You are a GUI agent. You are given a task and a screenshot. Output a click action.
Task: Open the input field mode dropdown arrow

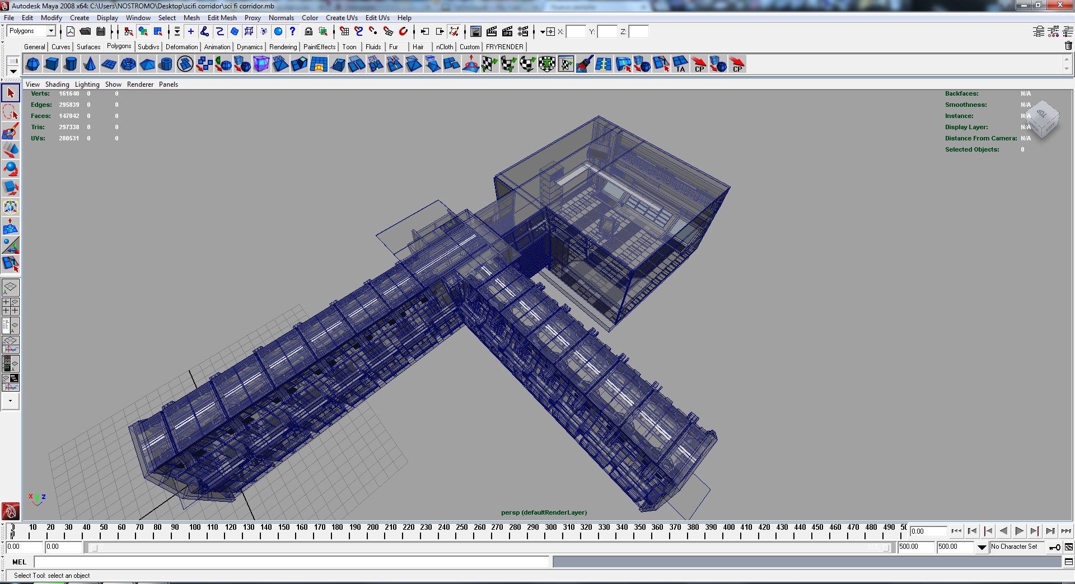pyautogui.click(x=542, y=32)
